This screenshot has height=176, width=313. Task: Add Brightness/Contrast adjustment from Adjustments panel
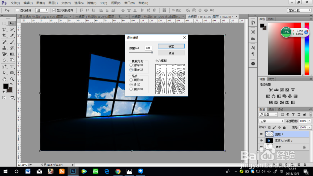tap(270, 90)
